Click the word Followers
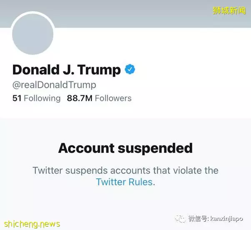This screenshot has height=230, width=251. click(113, 98)
